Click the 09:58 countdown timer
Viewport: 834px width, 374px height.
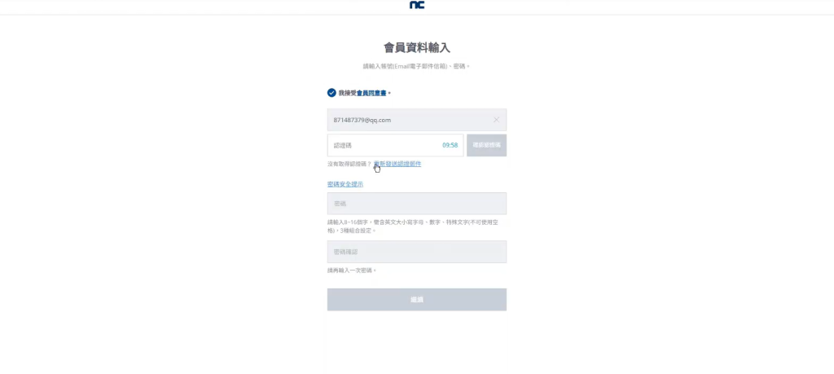coord(450,145)
